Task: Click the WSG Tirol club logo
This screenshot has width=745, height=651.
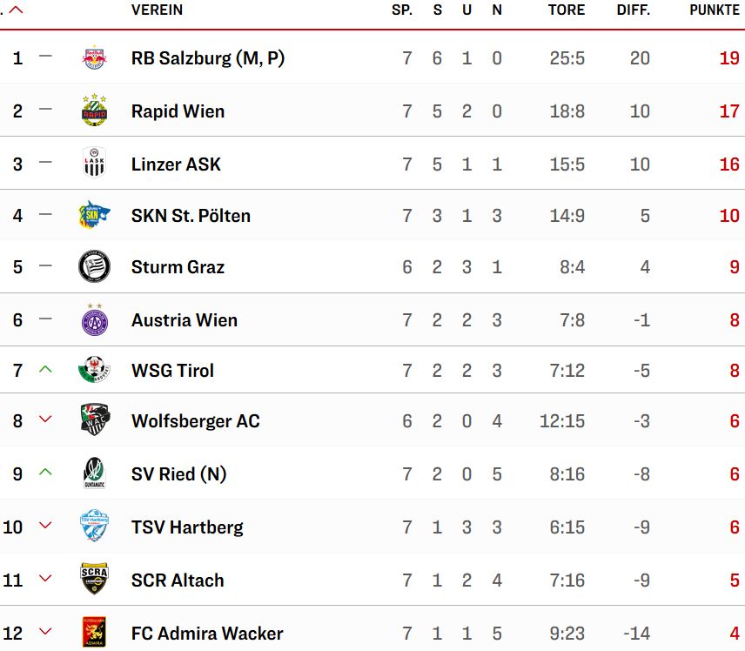Action: click(94, 370)
